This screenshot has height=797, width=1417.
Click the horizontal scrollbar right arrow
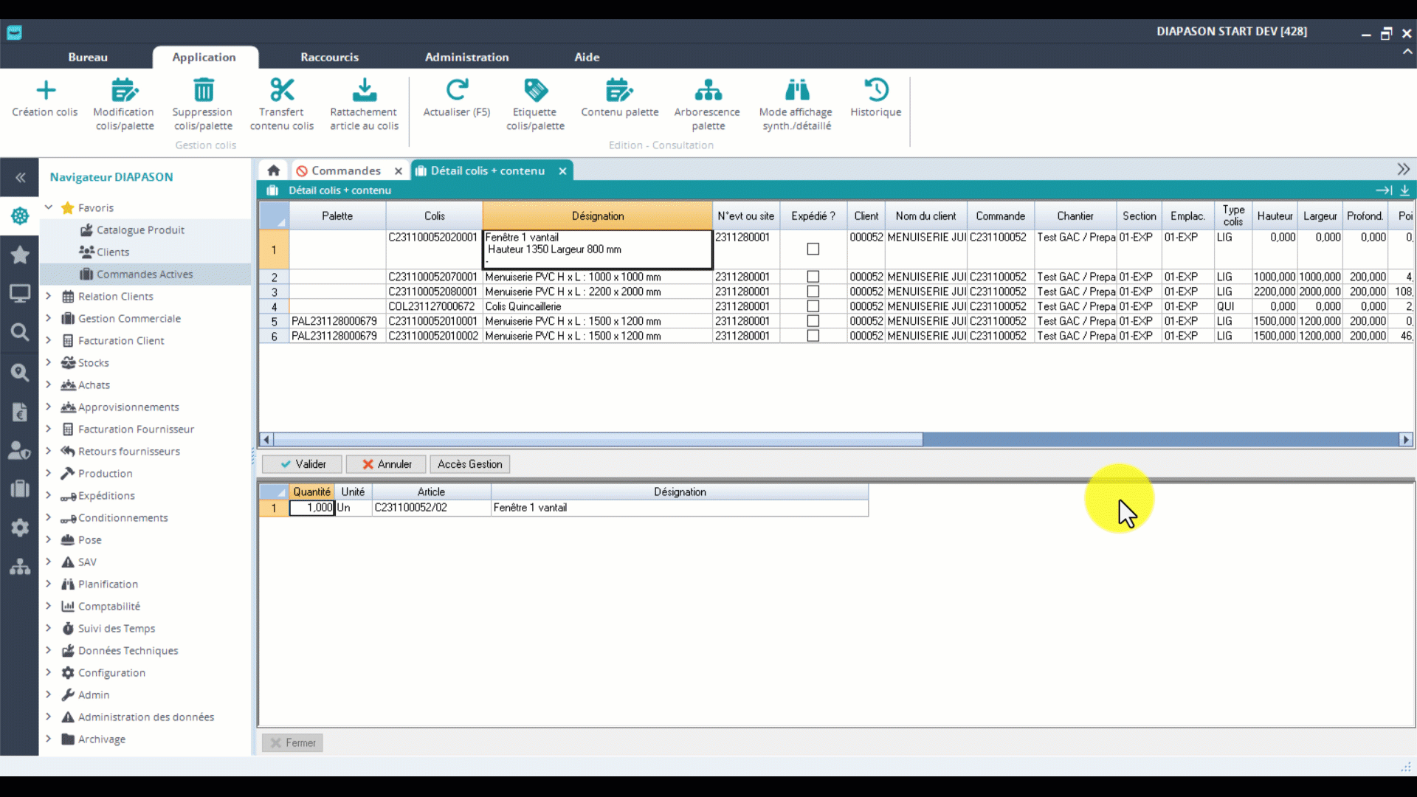[x=1405, y=440]
